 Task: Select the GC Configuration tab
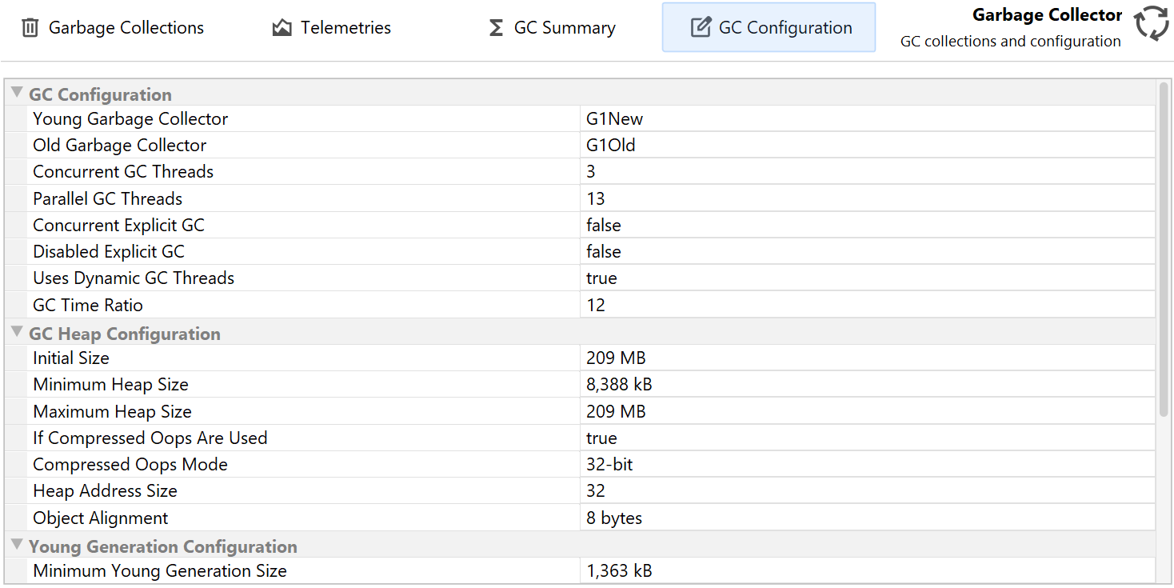coord(785,28)
